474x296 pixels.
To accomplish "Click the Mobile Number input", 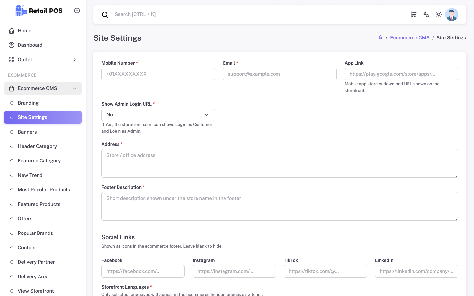I will pos(158,74).
